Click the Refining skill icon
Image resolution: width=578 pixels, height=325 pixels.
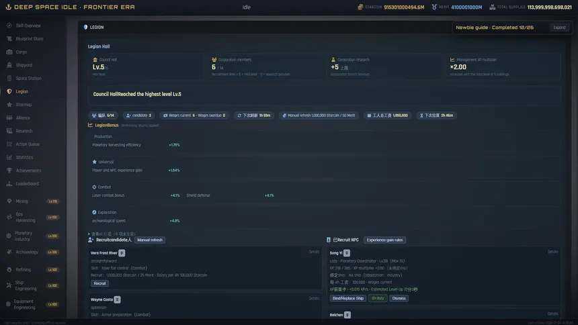coord(9,270)
